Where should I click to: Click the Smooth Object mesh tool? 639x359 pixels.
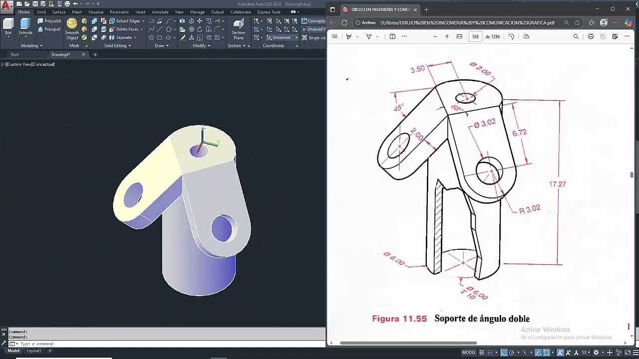[72, 29]
